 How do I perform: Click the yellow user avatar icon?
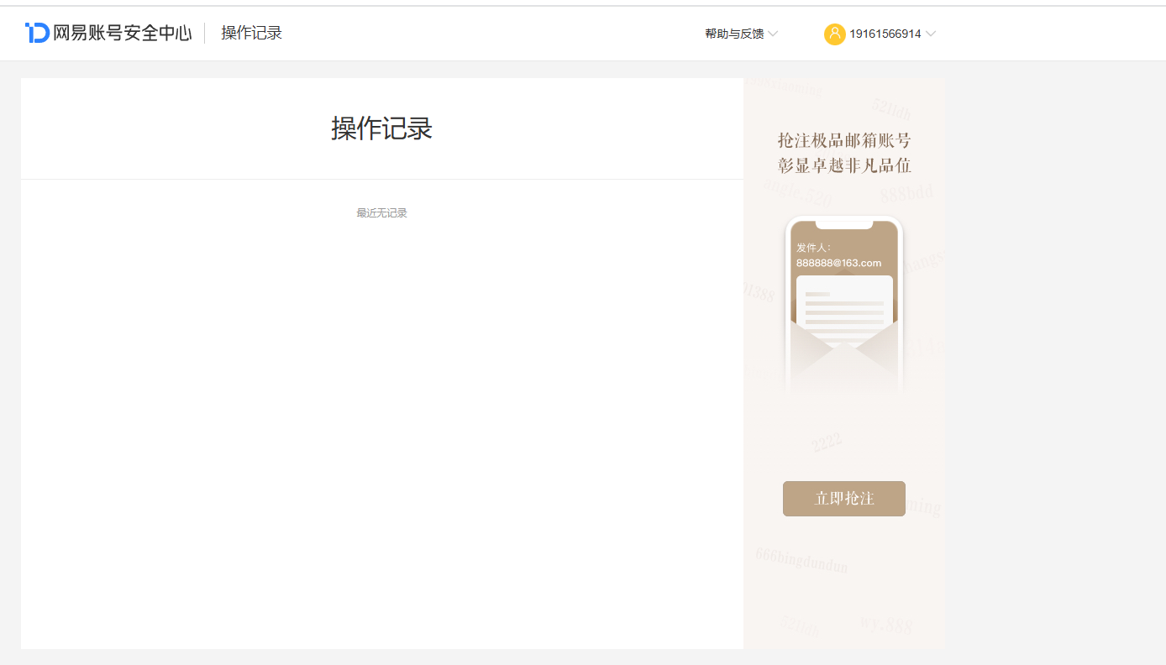834,34
